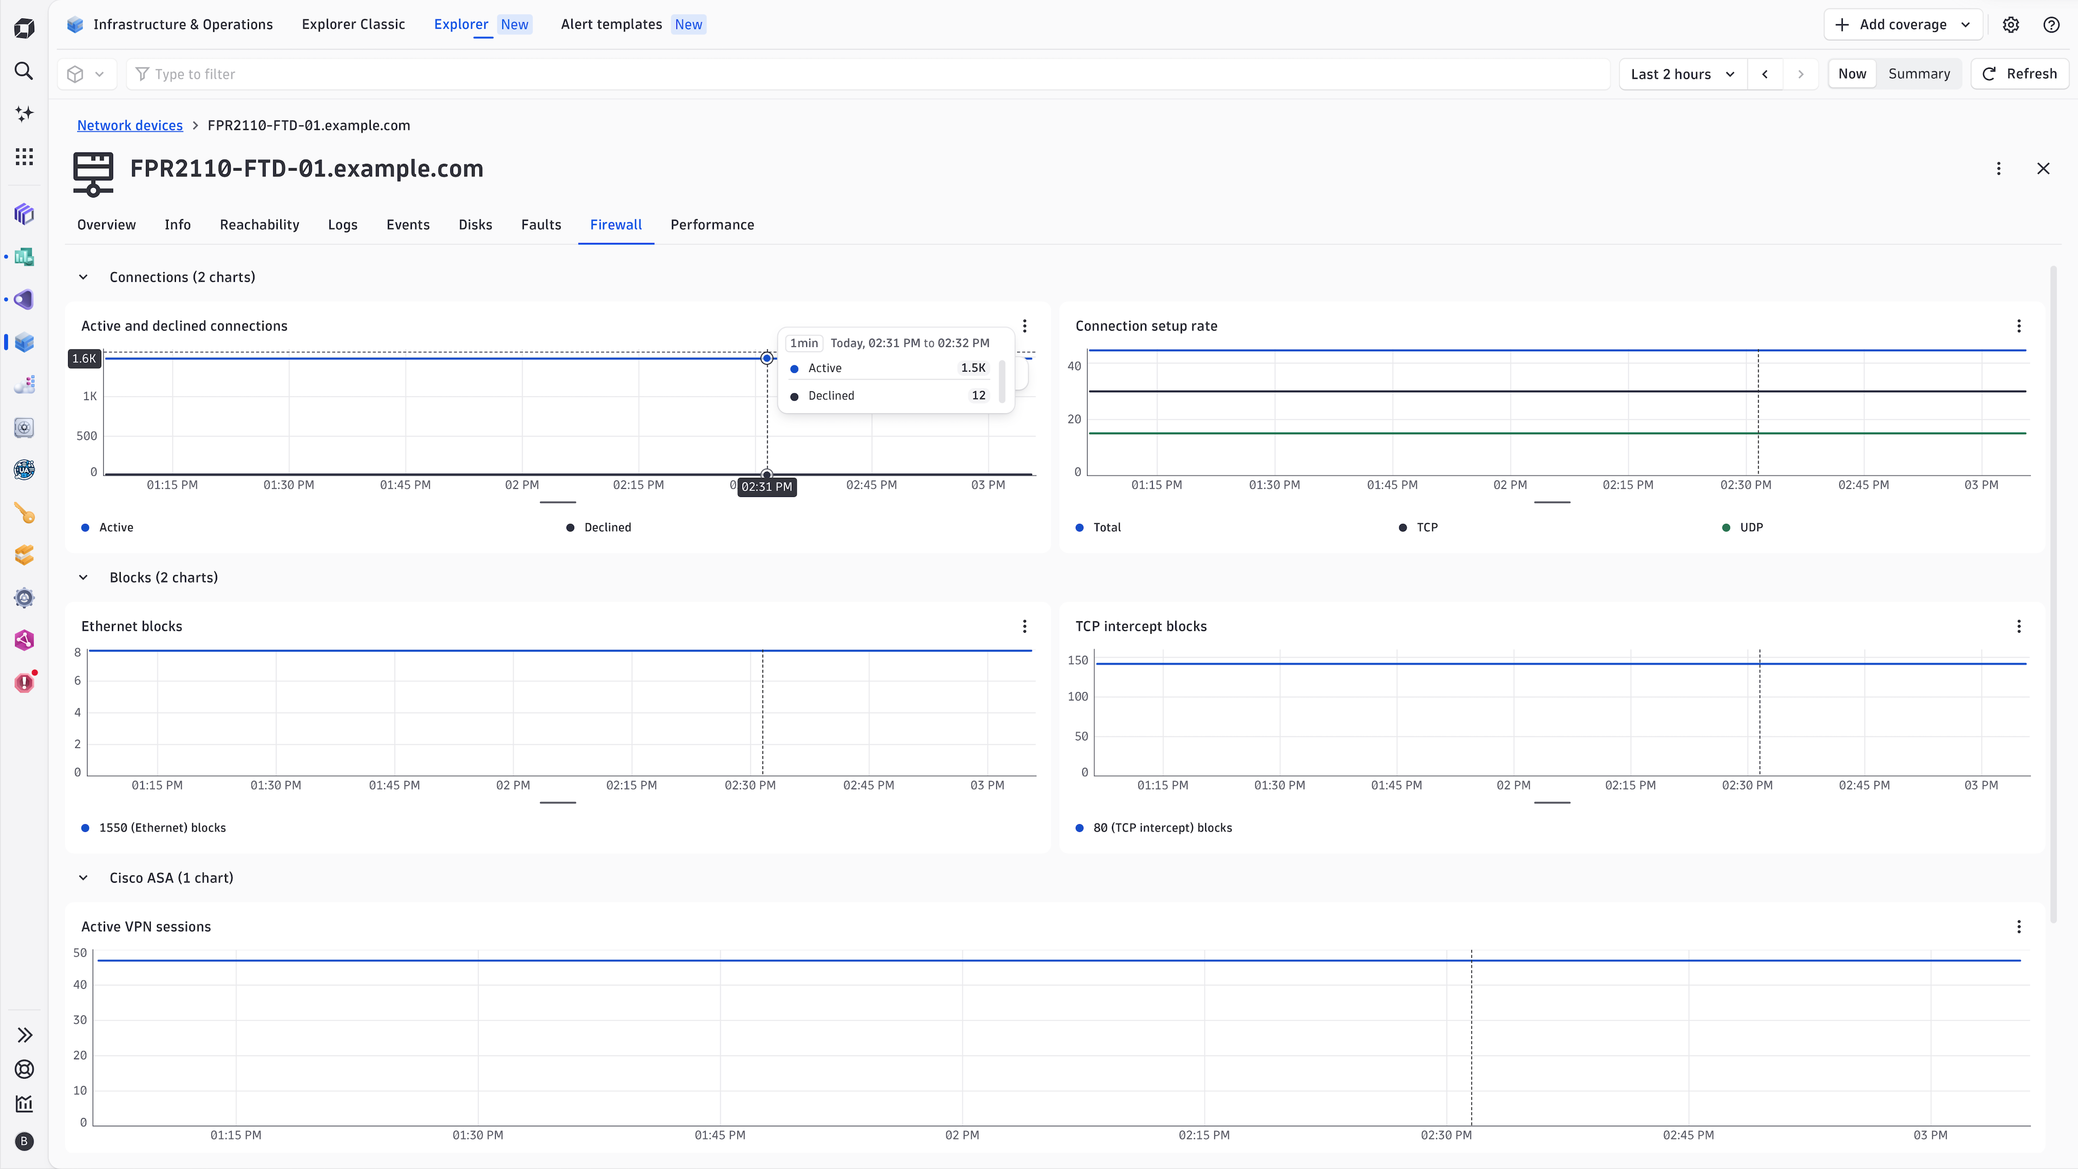Toggle the Declined series legend

tap(599, 528)
